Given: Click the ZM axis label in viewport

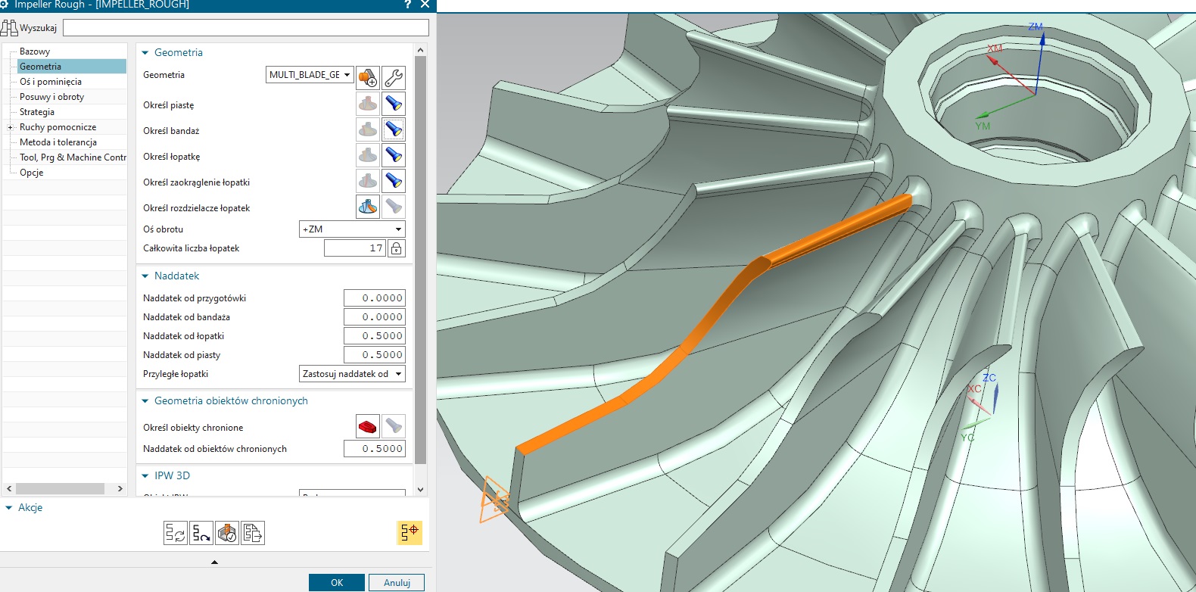Looking at the screenshot, I should pyautogui.click(x=1035, y=27).
